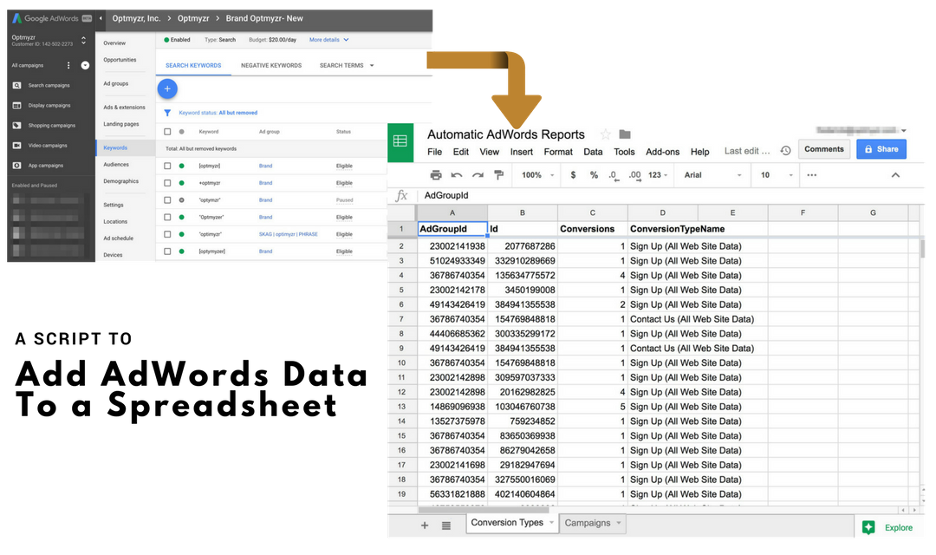Format as percent in Sheets toolbar
936x555 pixels.
pyautogui.click(x=594, y=175)
